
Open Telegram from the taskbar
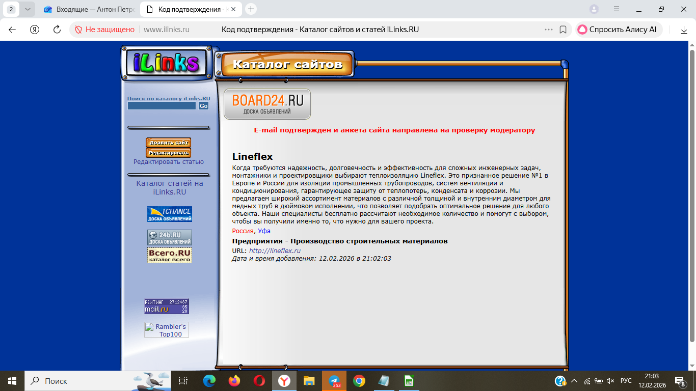pyautogui.click(x=334, y=381)
